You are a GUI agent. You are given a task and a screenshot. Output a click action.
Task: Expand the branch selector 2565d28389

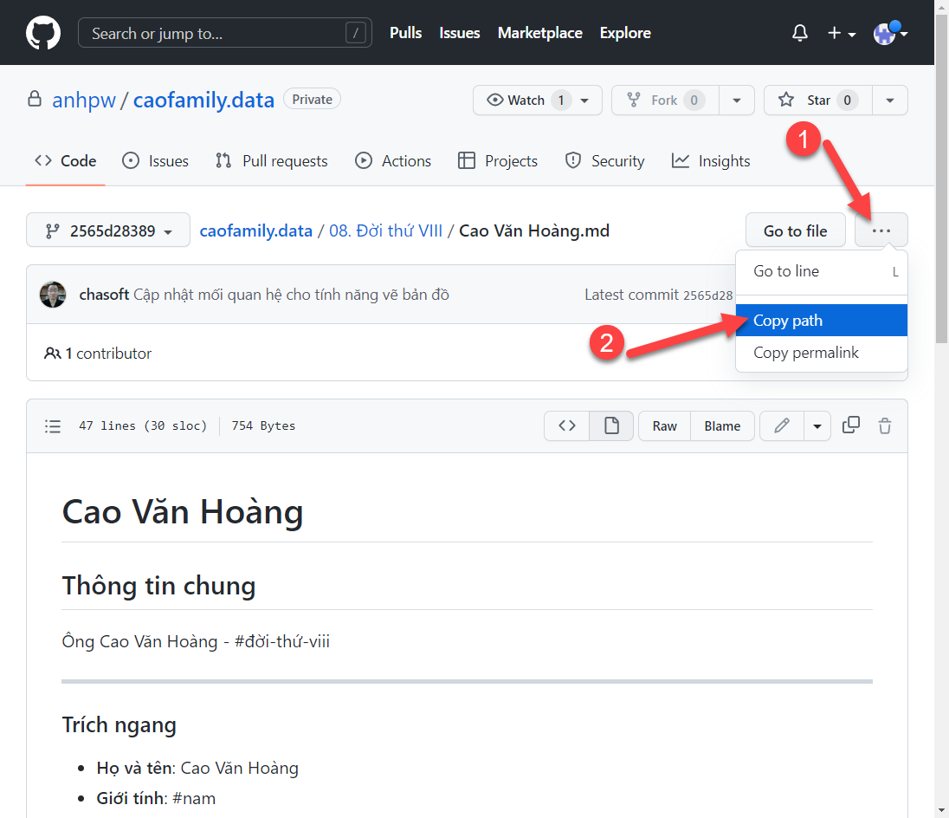108,230
